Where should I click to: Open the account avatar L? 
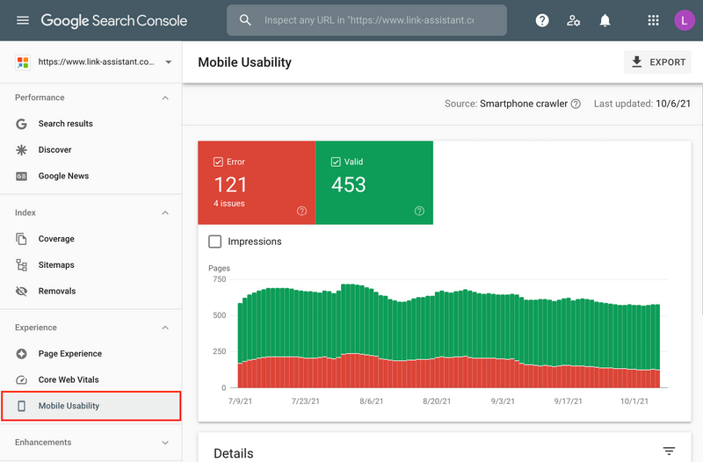click(684, 20)
